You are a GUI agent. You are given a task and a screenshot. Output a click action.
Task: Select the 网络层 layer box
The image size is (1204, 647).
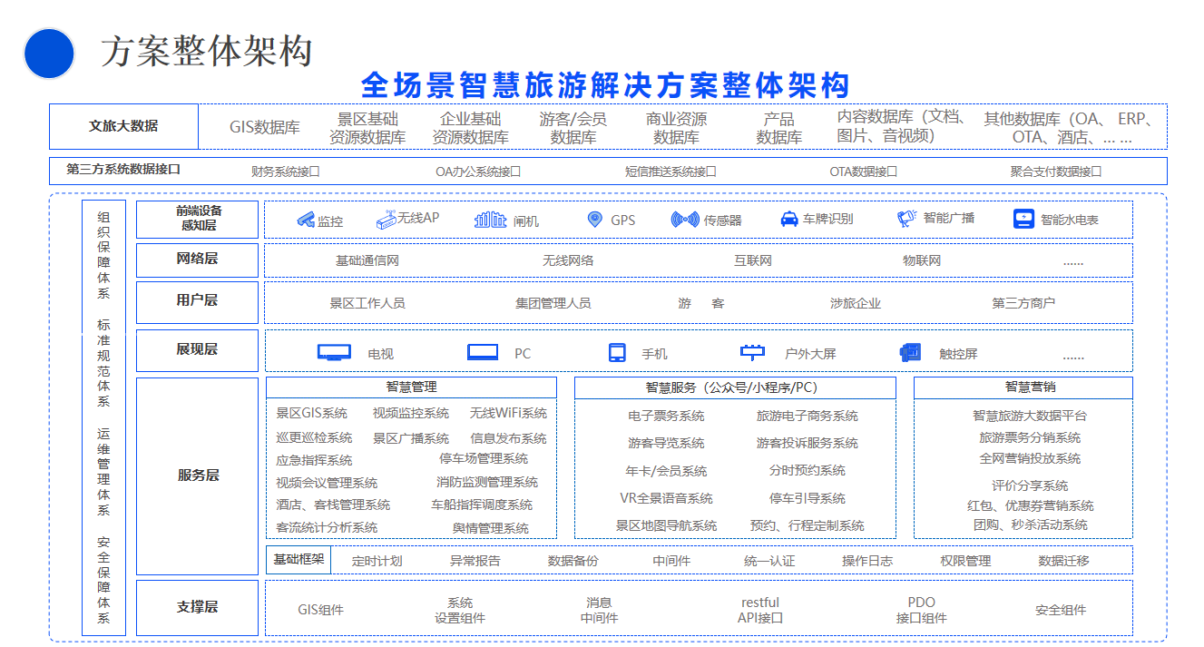tap(198, 260)
